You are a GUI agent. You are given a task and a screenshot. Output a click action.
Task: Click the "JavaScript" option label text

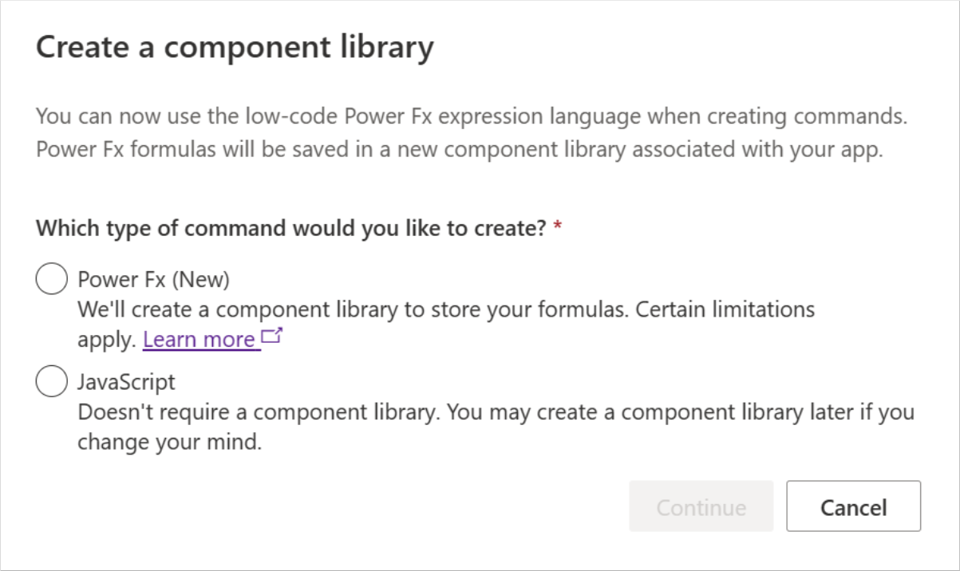pyautogui.click(x=126, y=383)
